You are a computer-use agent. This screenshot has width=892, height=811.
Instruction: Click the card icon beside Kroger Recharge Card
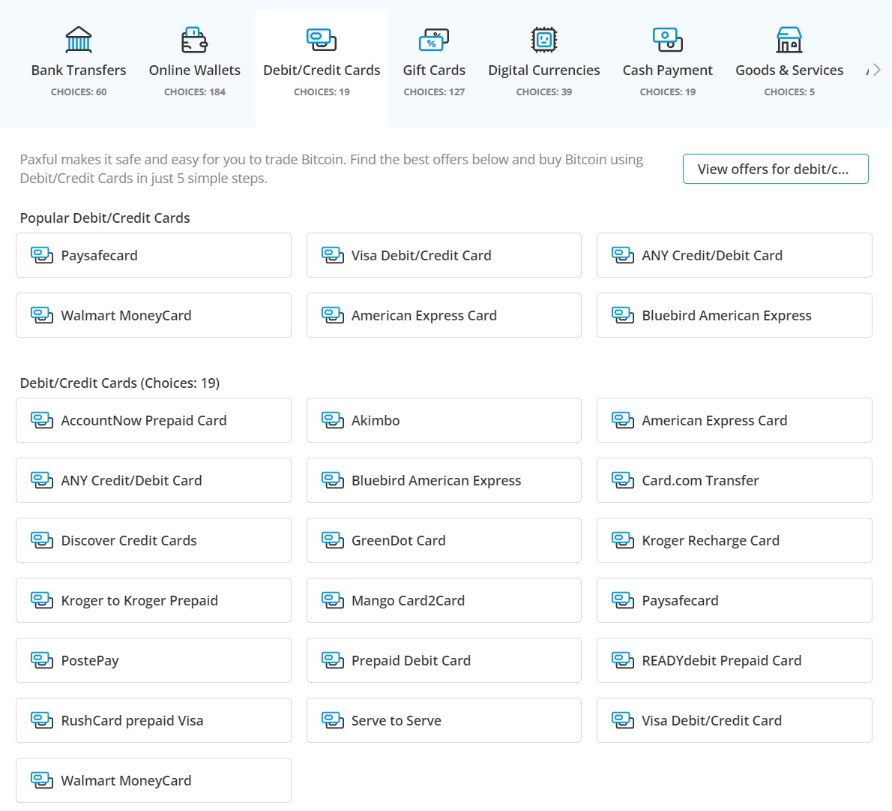[622, 540]
